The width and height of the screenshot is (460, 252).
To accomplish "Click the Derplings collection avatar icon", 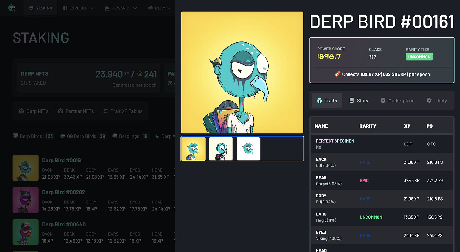I will point(115,136).
